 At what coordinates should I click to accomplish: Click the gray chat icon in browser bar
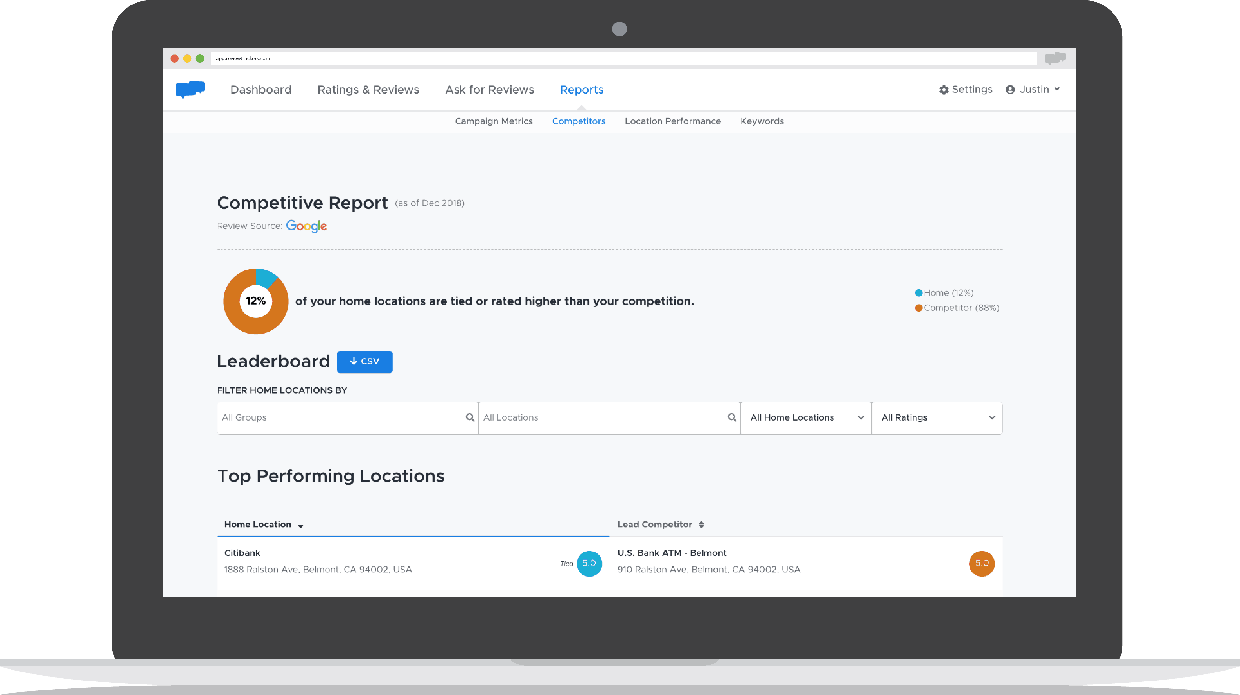coord(1055,59)
